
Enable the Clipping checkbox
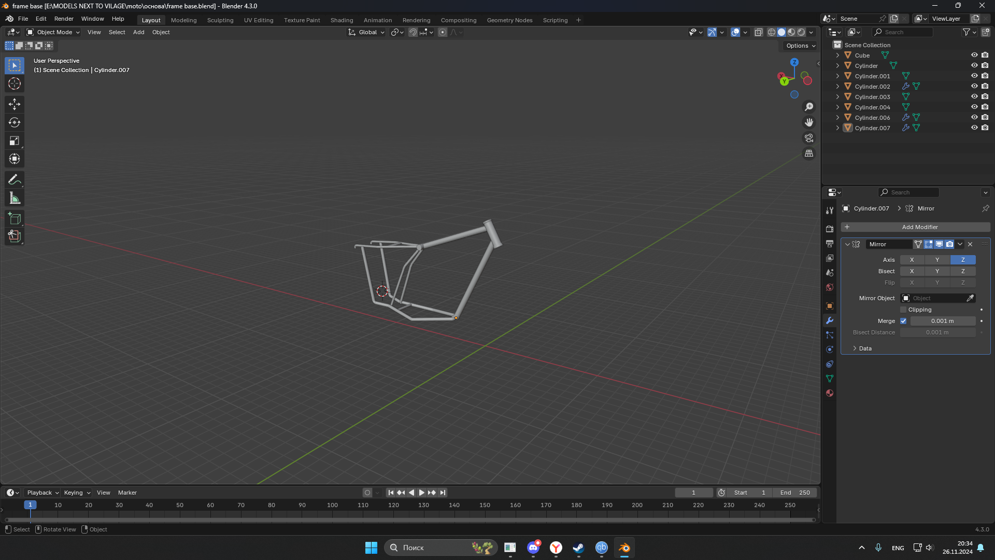tap(903, 310)
